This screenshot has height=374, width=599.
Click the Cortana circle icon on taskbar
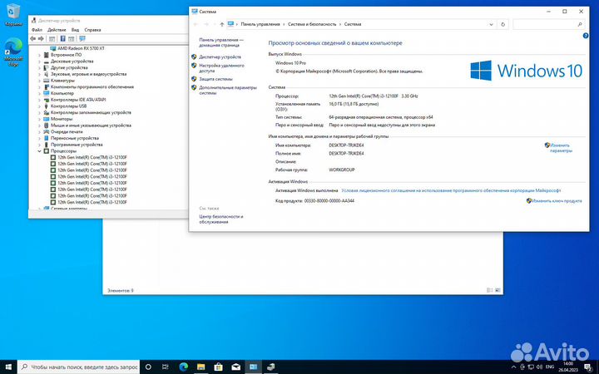tap(148, 367)
